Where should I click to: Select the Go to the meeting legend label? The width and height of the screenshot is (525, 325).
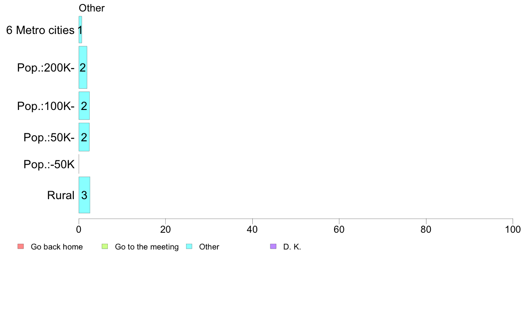[x=147, y=247]
